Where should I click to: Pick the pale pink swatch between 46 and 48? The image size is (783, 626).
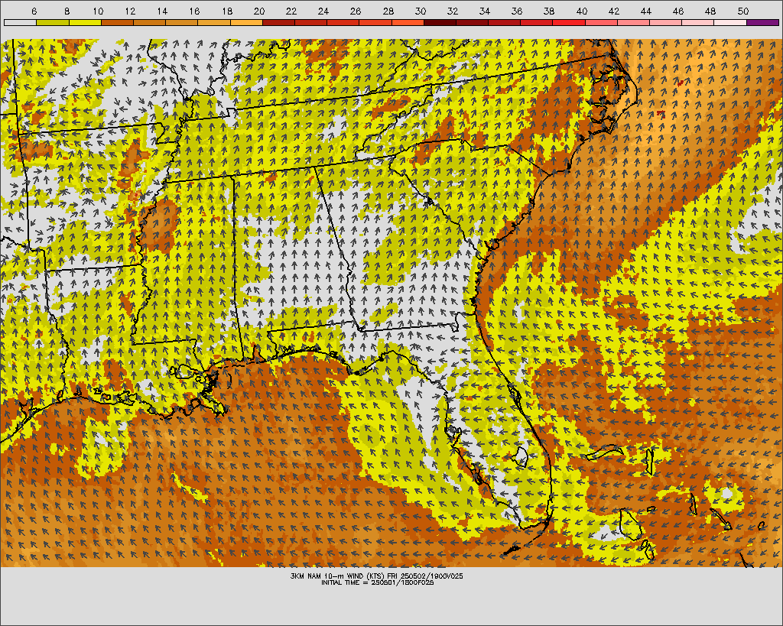tap(698, 22)
